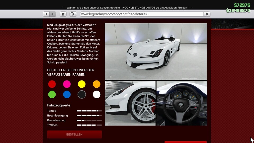Choose the pink paint color
This screenshot has width=254, height=143.
coord(67,84)
